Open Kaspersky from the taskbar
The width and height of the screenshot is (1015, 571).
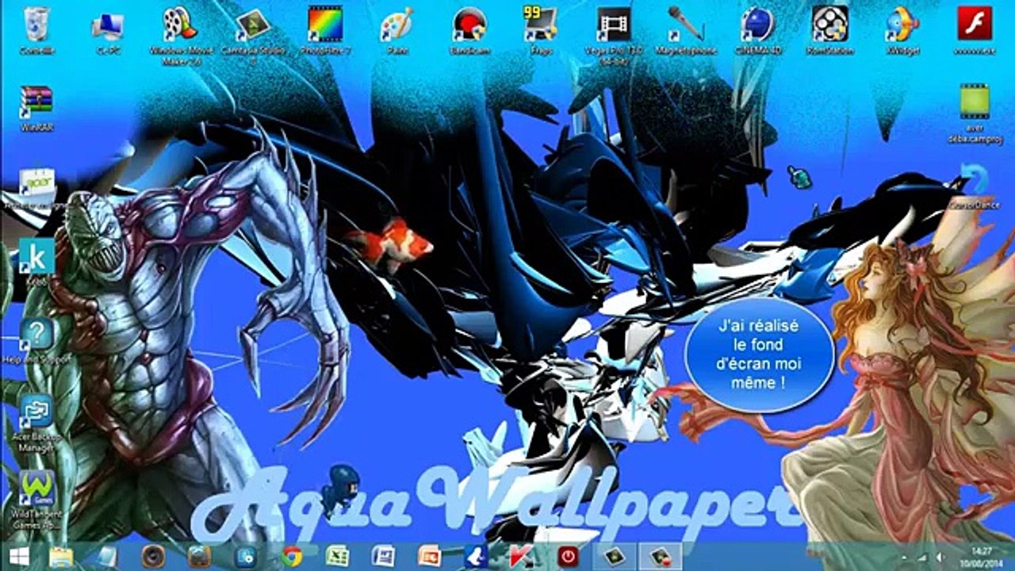click(521, 556)
